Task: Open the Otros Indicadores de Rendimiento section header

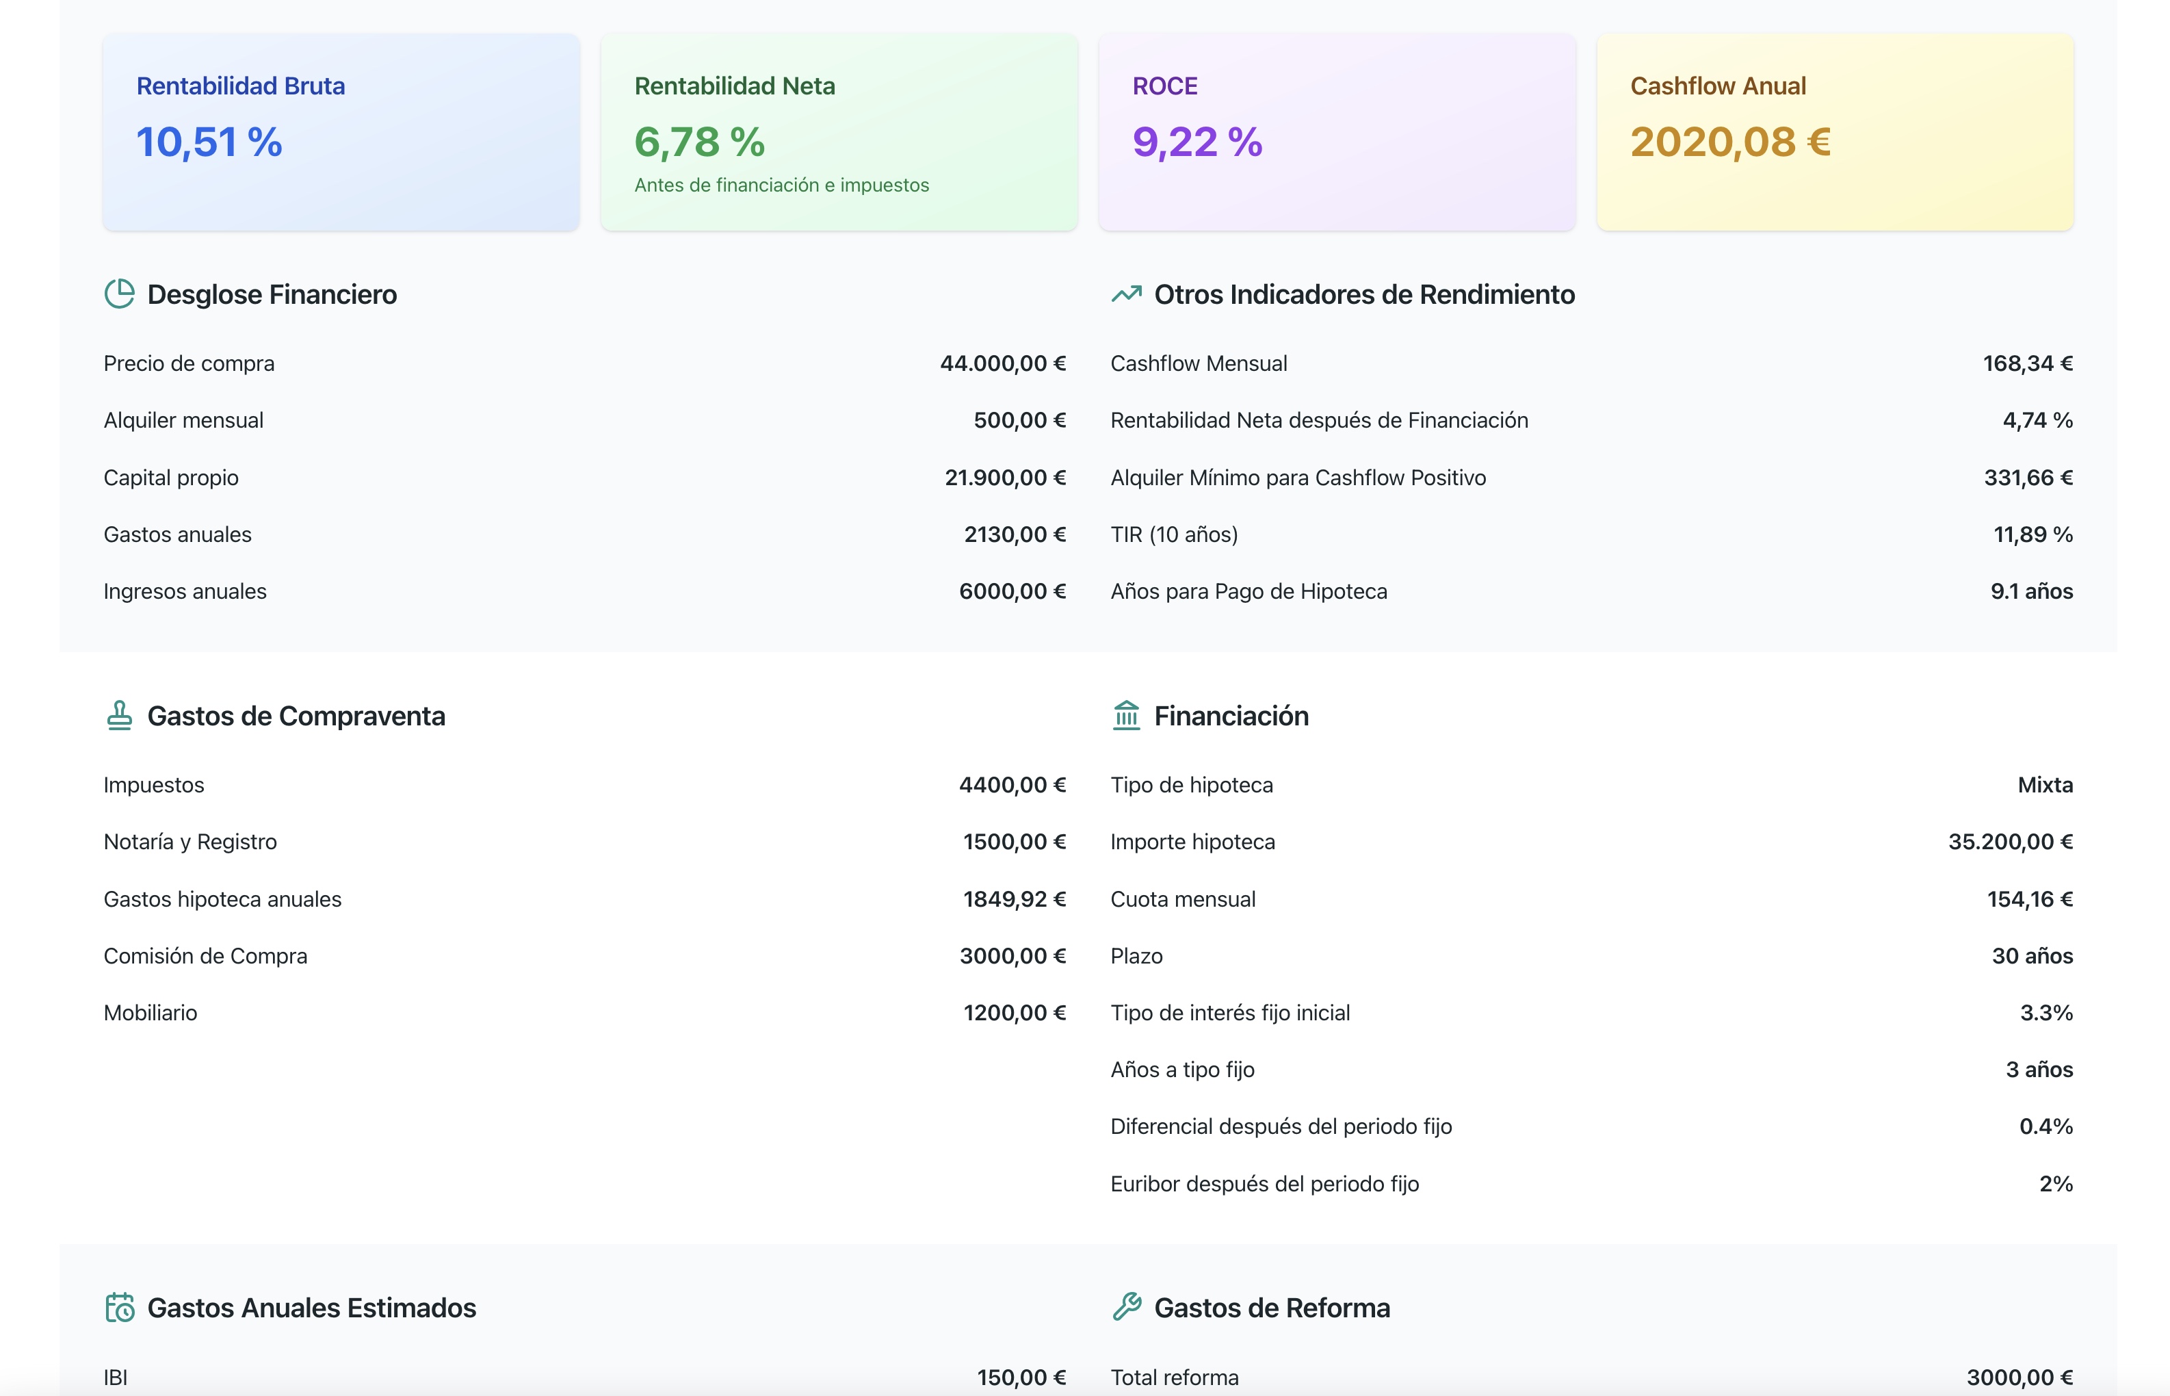Action: (x=1363, y=294)
